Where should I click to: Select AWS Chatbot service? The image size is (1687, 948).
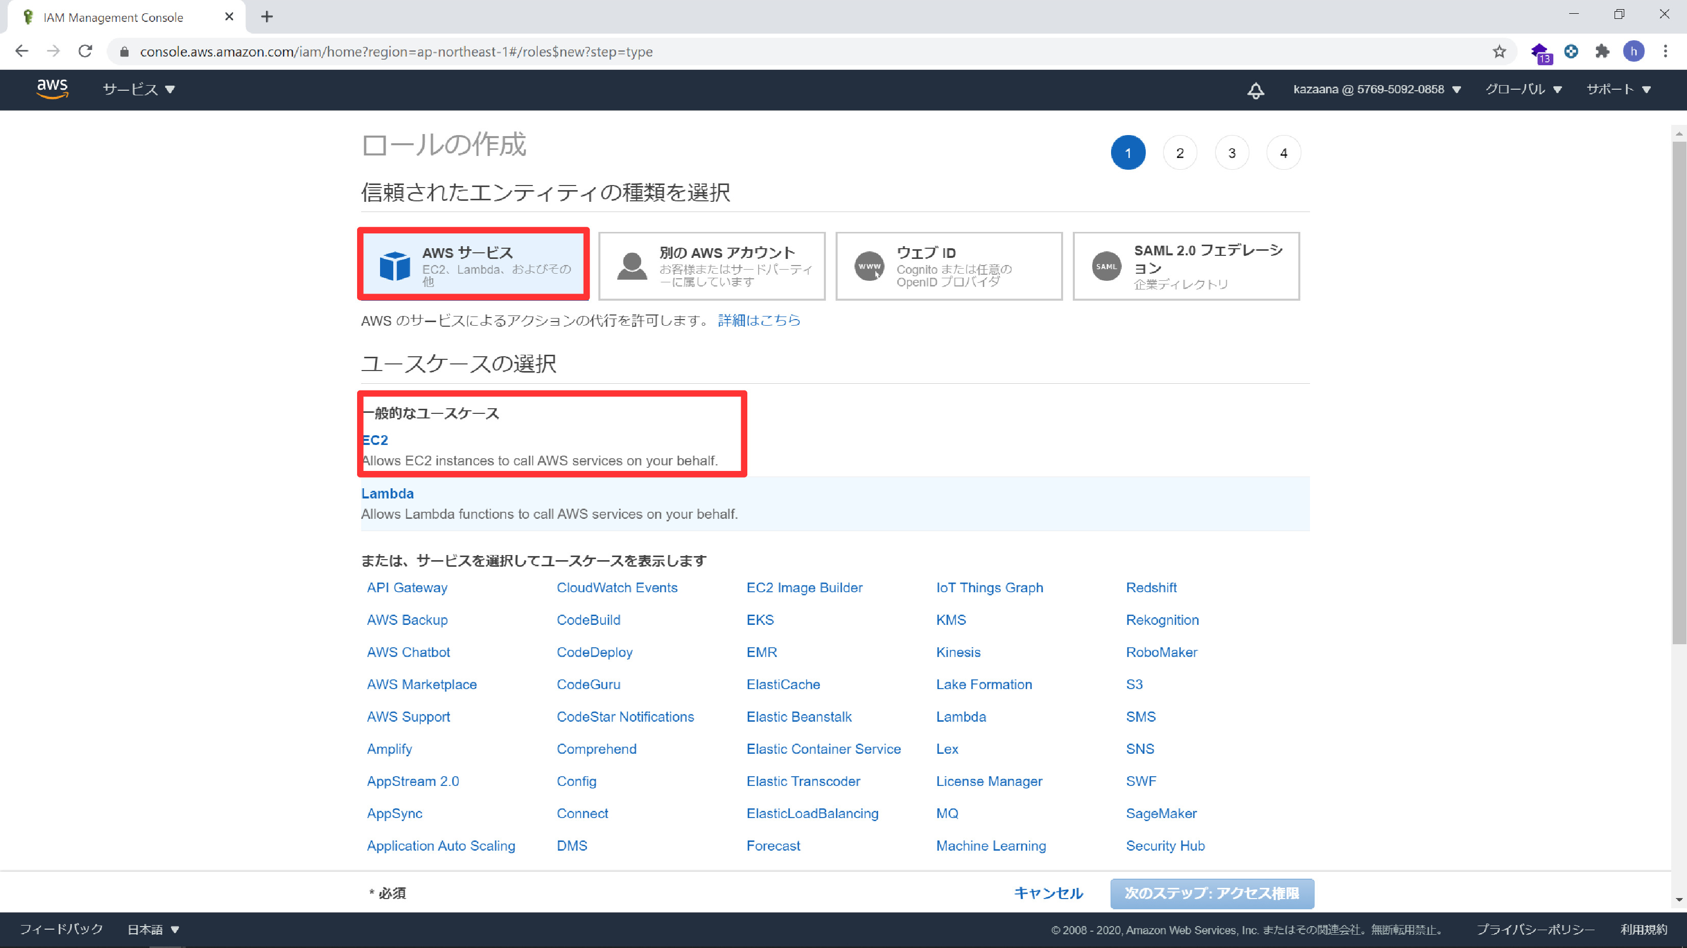pos(408,652)
